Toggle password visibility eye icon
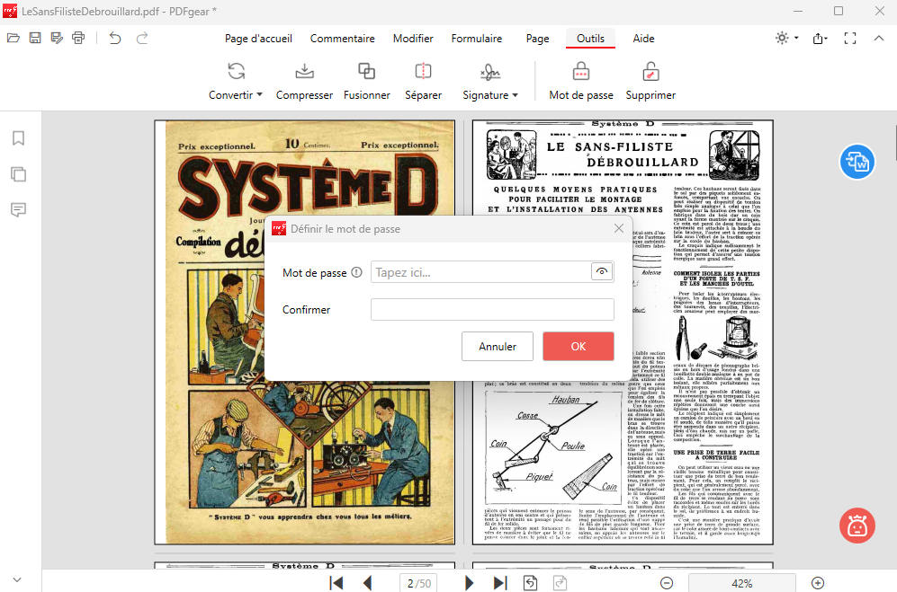897x592 pixels. [x=602, y=272]
